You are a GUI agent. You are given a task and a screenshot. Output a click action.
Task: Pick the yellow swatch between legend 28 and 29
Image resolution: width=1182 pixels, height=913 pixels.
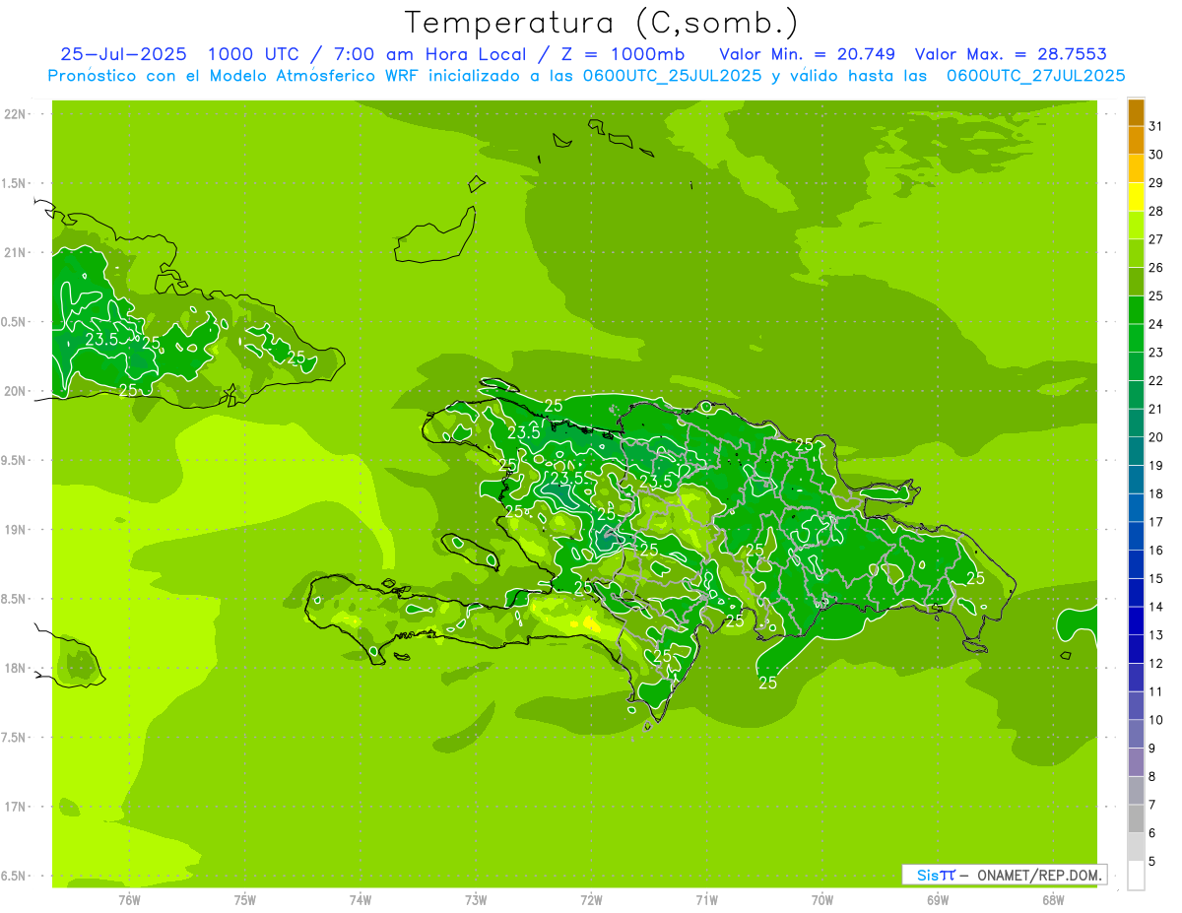tap(1136, 197)
